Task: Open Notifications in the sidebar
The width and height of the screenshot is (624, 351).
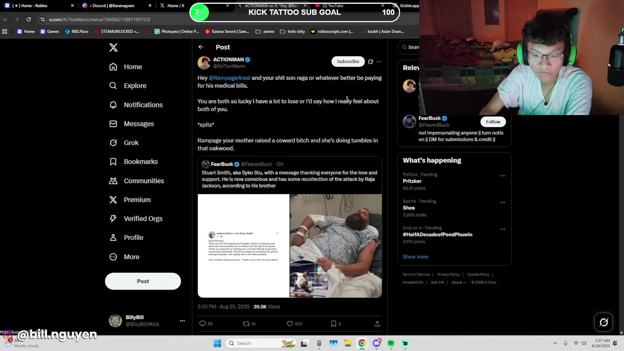Action: tap(136, 105)
